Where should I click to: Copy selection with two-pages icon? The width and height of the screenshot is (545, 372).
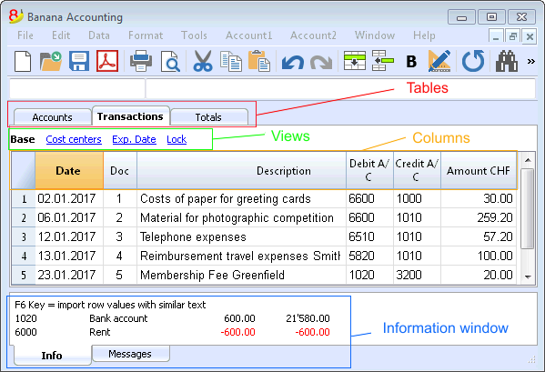tap(231, 62)
